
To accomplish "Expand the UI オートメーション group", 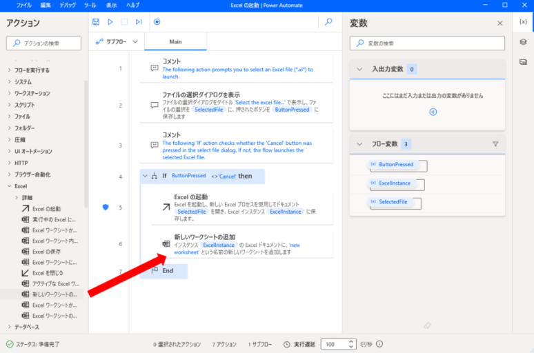I will (9, 151).
